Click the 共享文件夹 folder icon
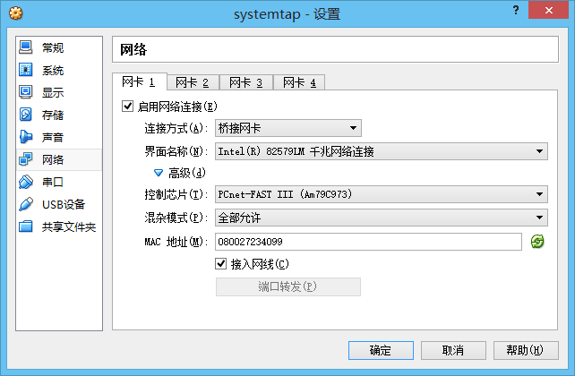Image resolution: width=575 pixels, height=376 pixels. click(x=26, y=226)
